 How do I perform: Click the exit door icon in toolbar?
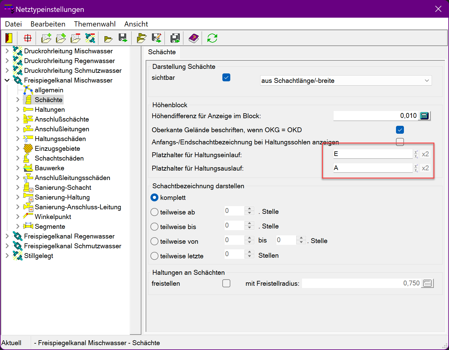click(x=9, y=38)
